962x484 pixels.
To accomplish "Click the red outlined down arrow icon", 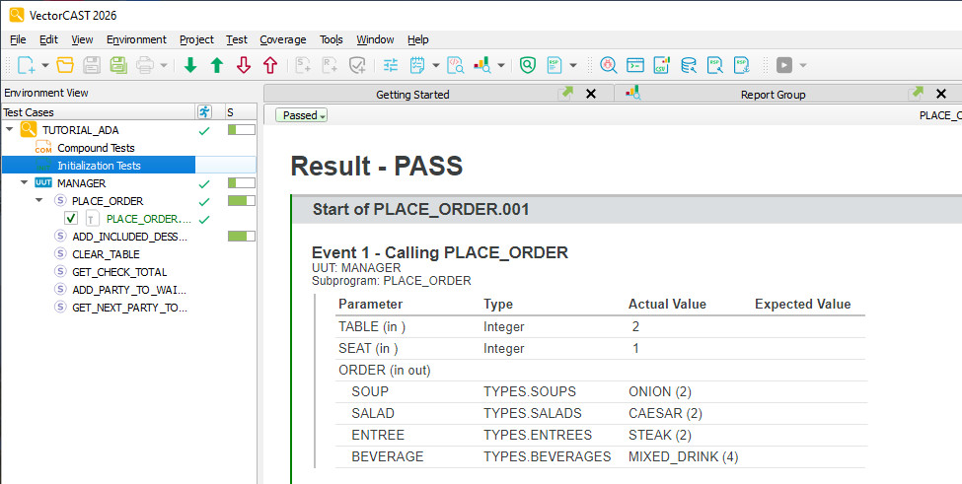I will click(x=244, y=65).
